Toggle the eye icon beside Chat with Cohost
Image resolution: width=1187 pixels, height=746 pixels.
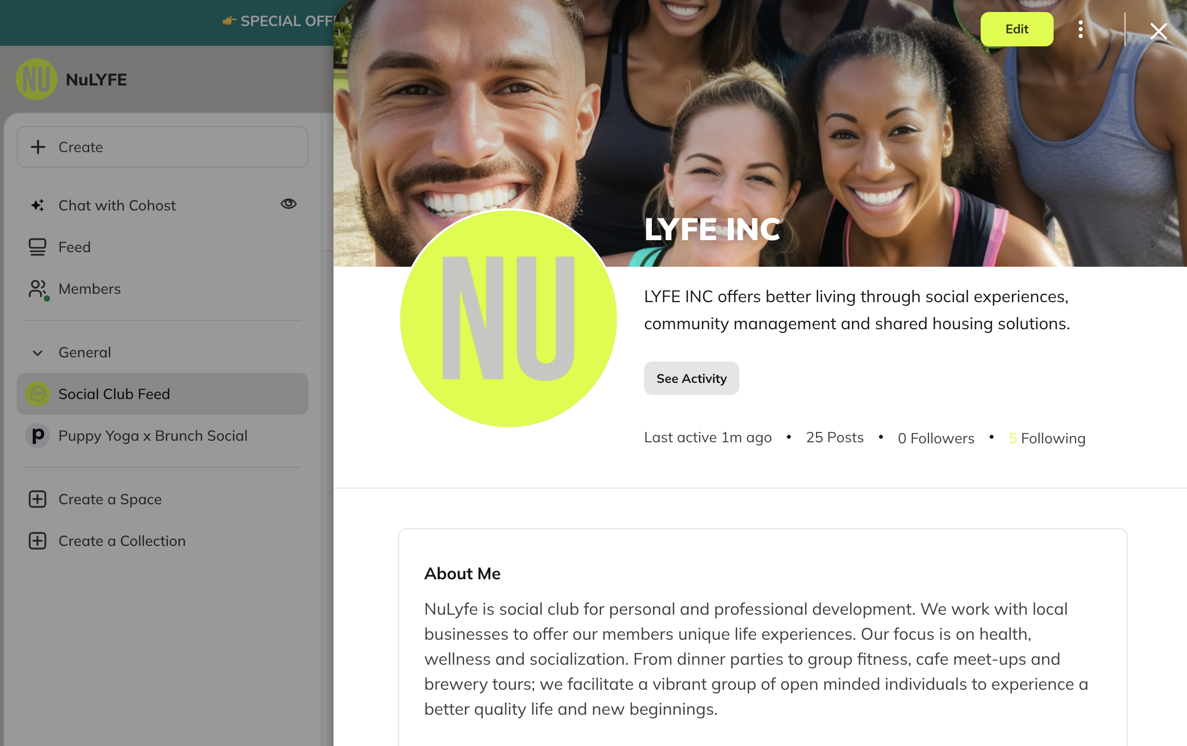click(x=289, y=204)
